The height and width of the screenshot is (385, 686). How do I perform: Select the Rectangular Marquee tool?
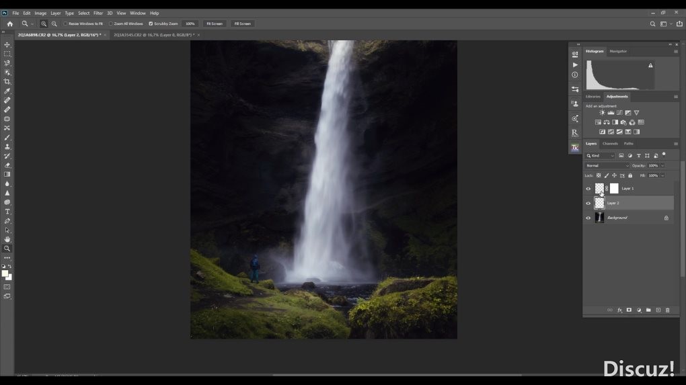coord(7,54)
